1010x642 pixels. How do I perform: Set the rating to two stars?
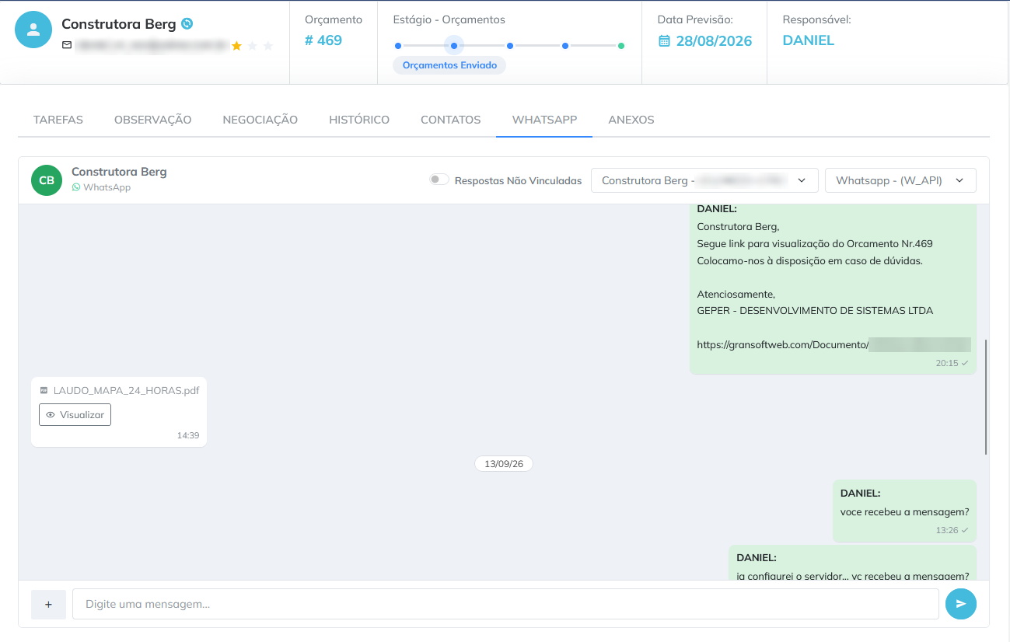252,46
